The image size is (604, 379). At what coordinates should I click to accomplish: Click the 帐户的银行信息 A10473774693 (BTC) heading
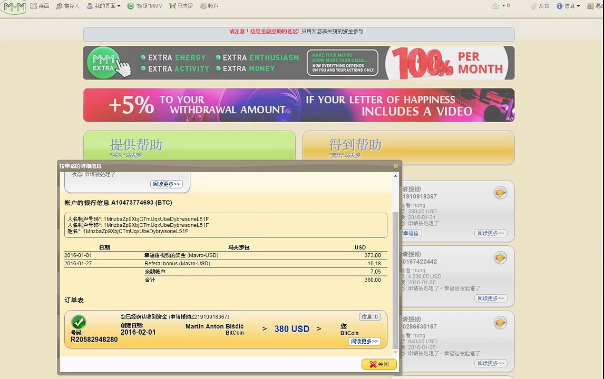(x=118, y=202)
